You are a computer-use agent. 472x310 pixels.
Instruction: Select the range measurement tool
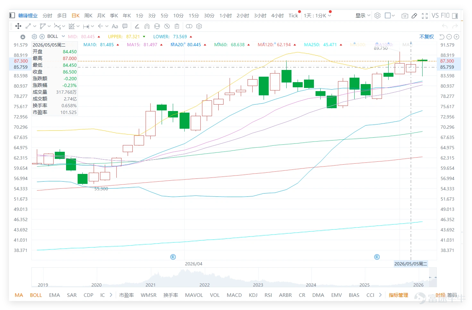86,26
